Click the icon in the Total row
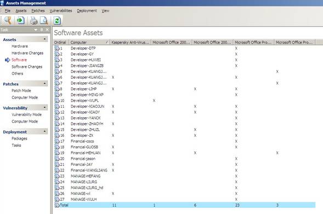Screen dimensions: 323x214 coord(57,205)
